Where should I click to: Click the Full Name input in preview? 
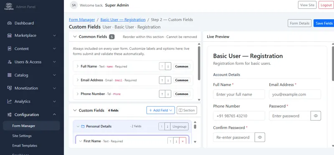pos(239,94)
